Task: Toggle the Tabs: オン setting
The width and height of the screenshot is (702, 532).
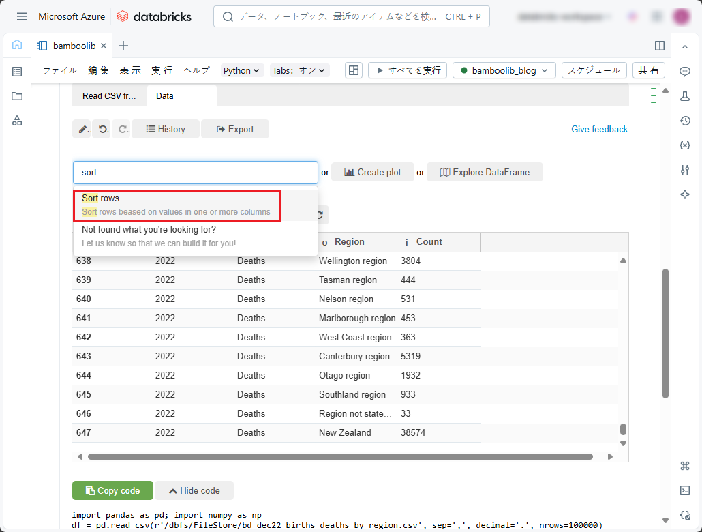Action: 299,70
